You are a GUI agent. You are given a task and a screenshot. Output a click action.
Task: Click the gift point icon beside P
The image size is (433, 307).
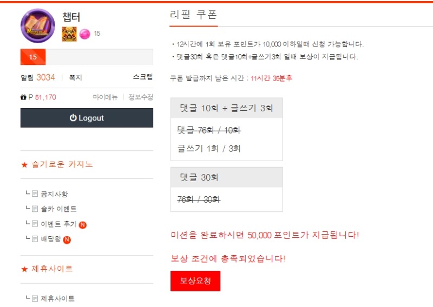tap(23, 97)
